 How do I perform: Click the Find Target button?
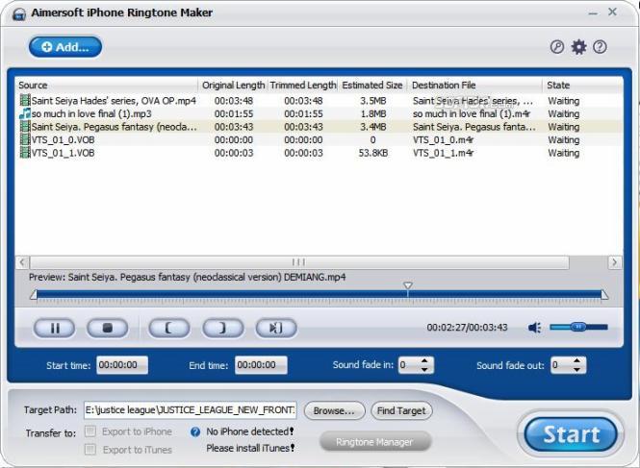(x=401, y=410)
